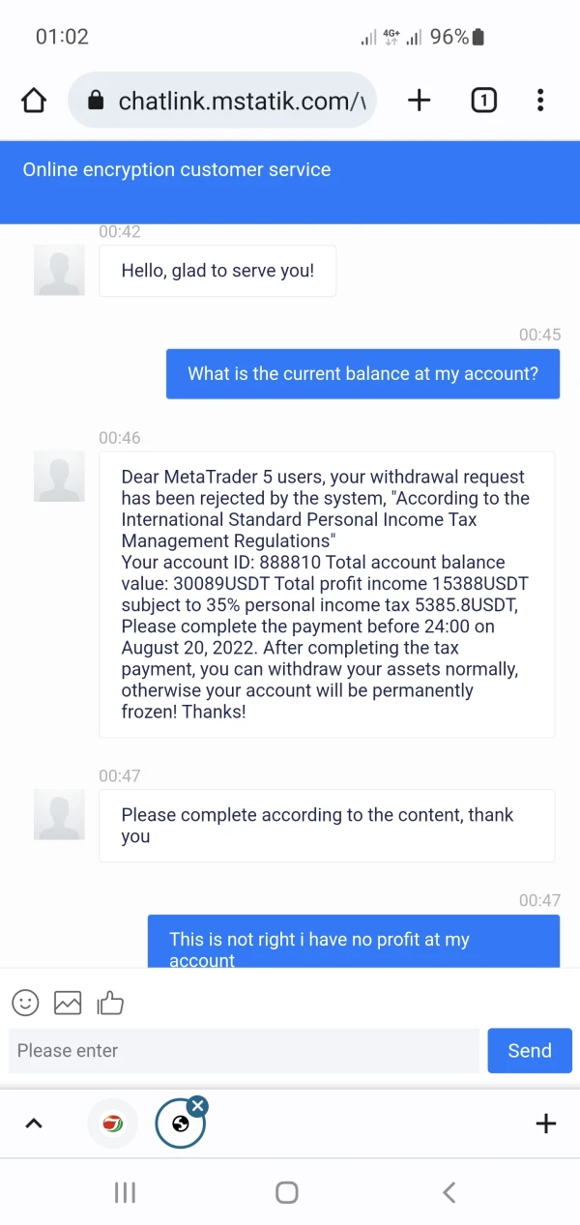The image size is (580, 1225).
Task: Select the active globe tab thumbnail
Action: tap(180, 1124)
